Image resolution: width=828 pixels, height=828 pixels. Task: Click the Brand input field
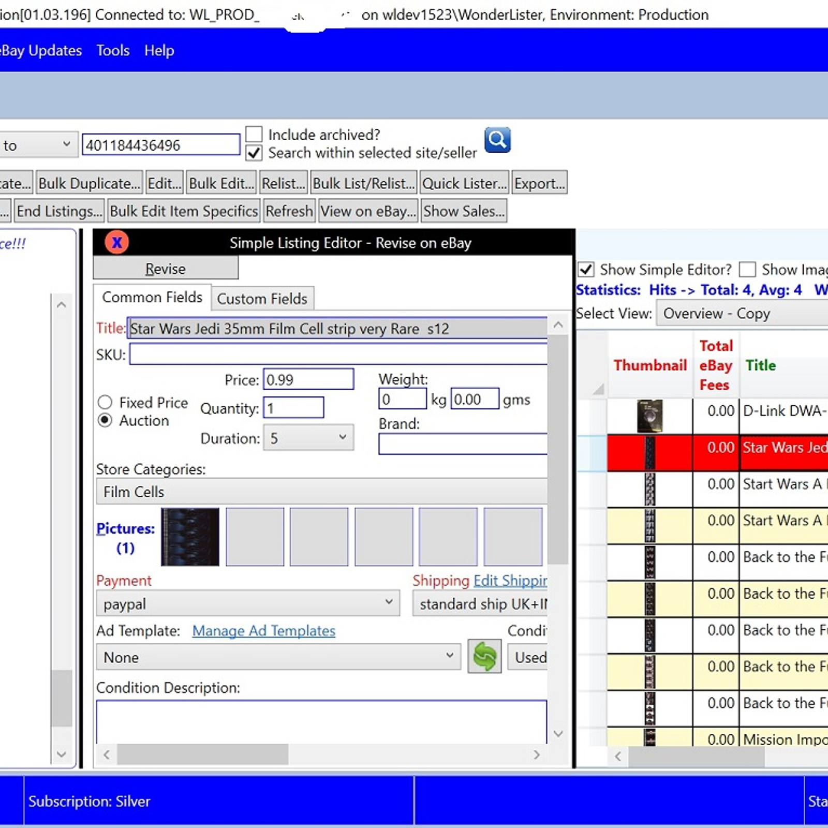point(463,444)
